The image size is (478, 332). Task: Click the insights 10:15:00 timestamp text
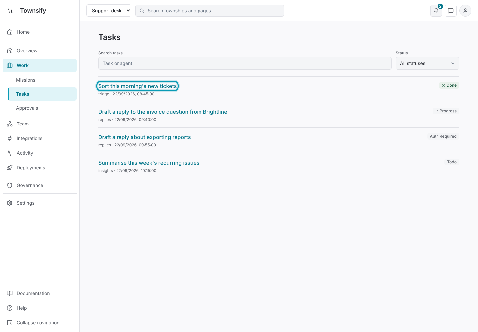pyautogui.click(x=127, y=171)
